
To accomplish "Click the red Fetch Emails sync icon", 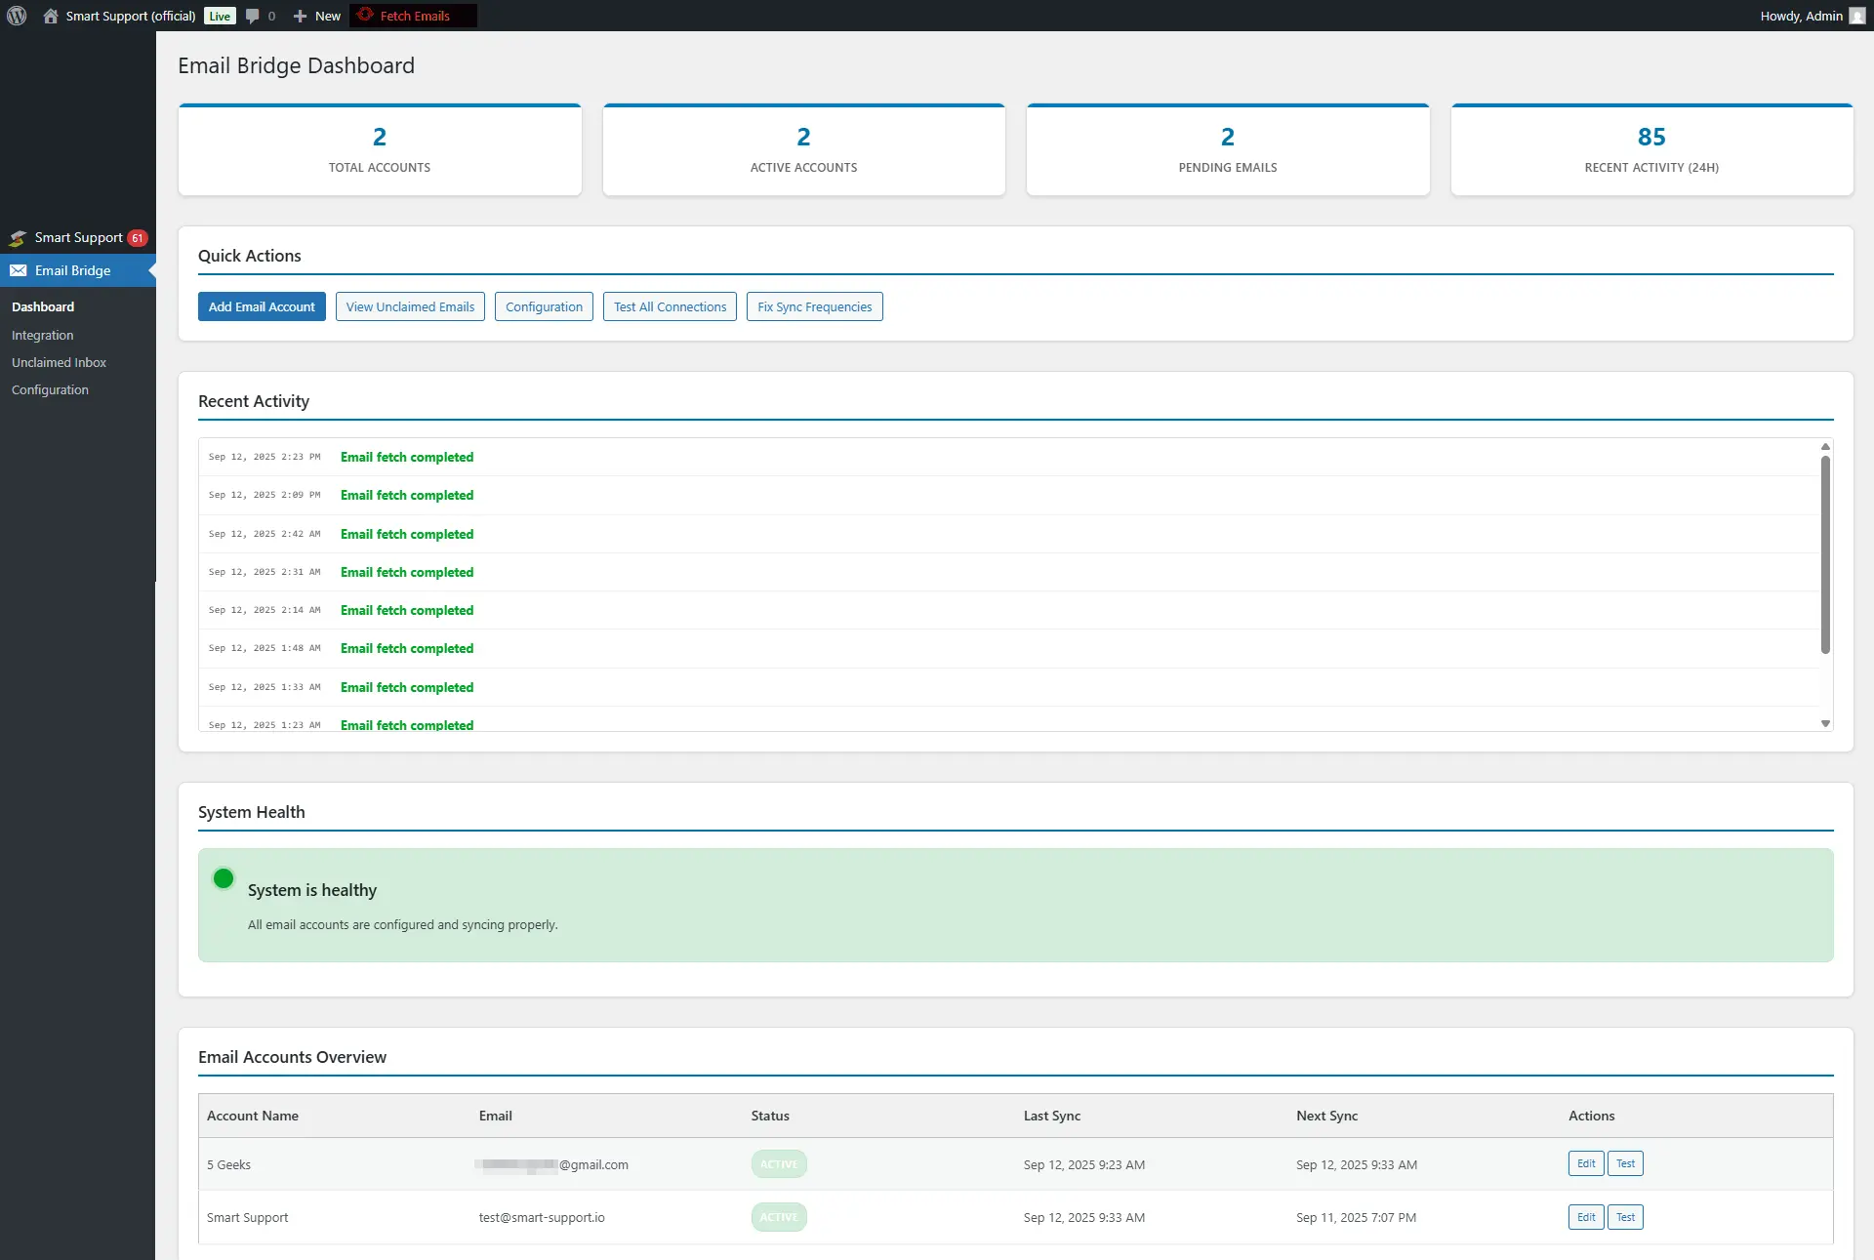I will click(366, 15).
